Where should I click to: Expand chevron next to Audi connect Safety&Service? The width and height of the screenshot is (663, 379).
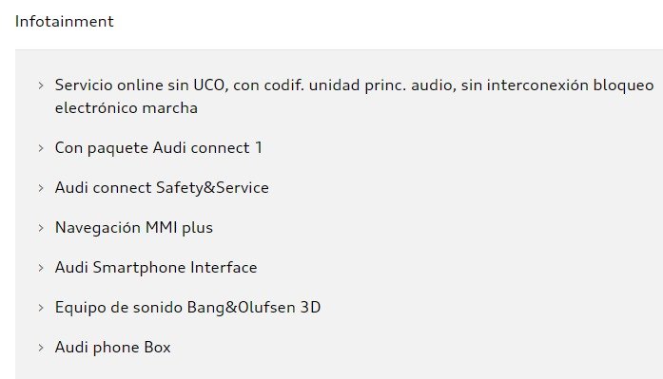coord(41,188)
